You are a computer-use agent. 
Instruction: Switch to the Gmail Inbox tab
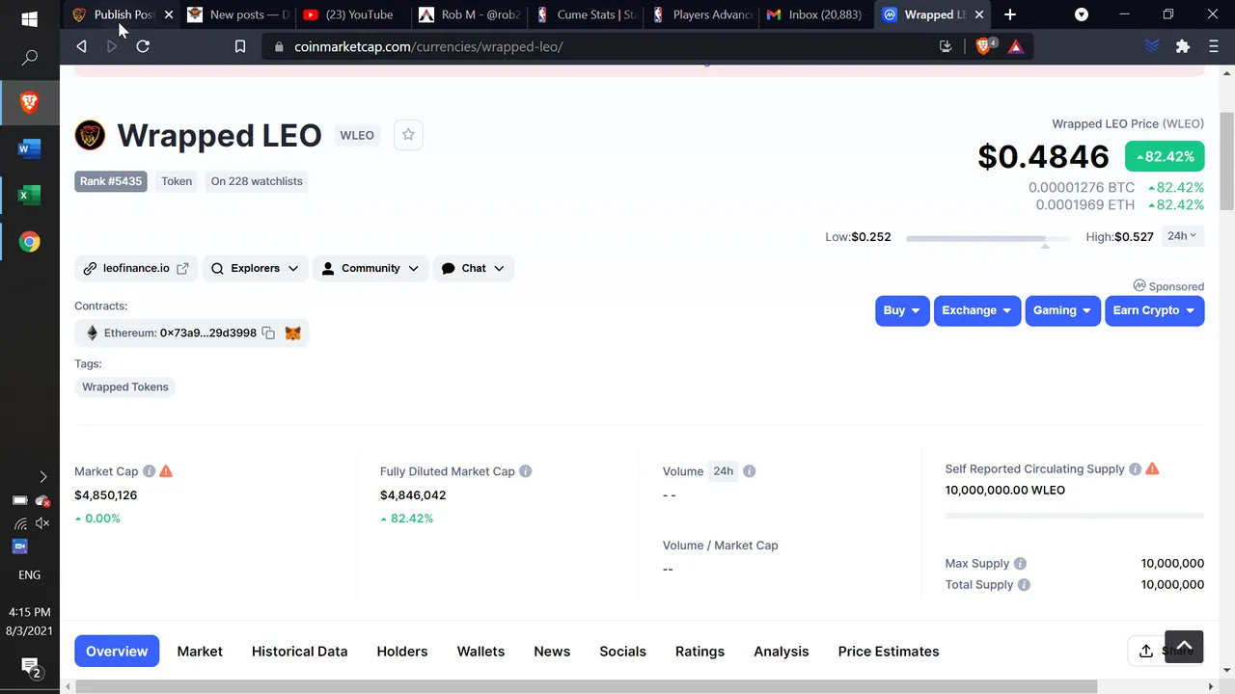(x=816, y=14)
